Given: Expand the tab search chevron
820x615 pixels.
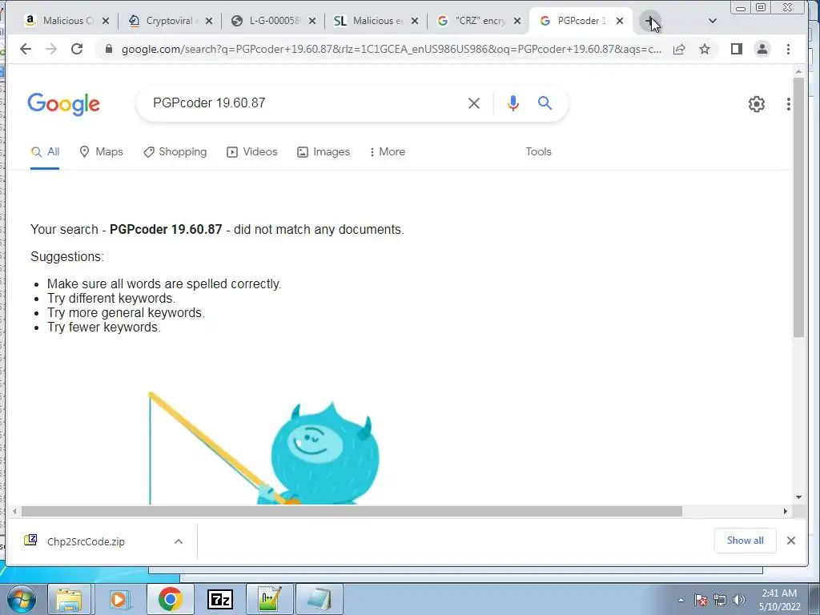Looking at the screenshot, I should 712,21.
